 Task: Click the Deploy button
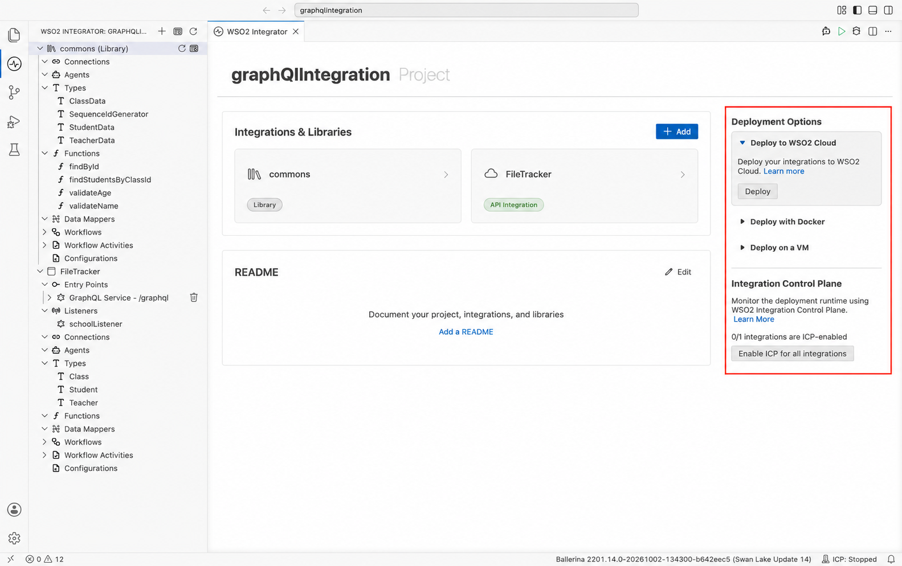(757, 191)
